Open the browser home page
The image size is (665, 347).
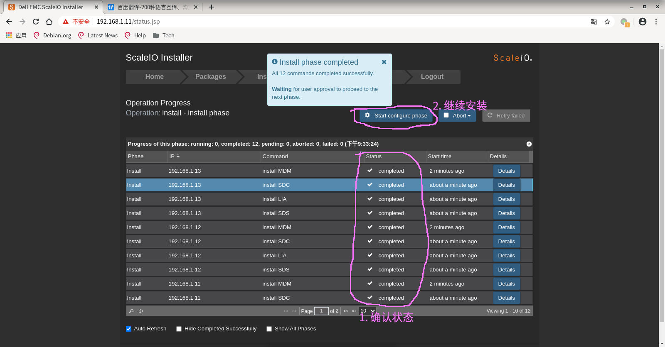49,22
